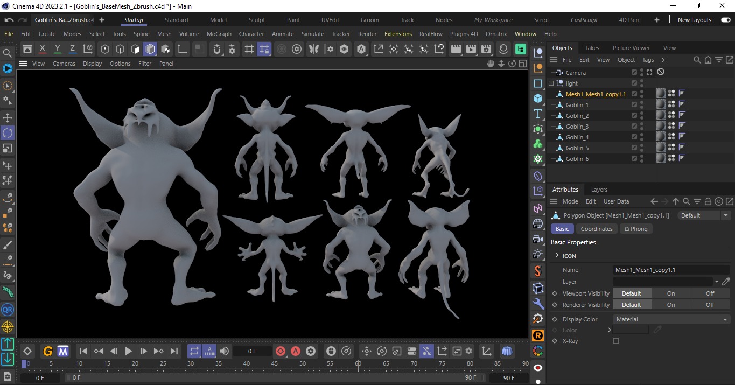Set Viewport Visibility to On
The image size is (735, 385).
[671, 293]
